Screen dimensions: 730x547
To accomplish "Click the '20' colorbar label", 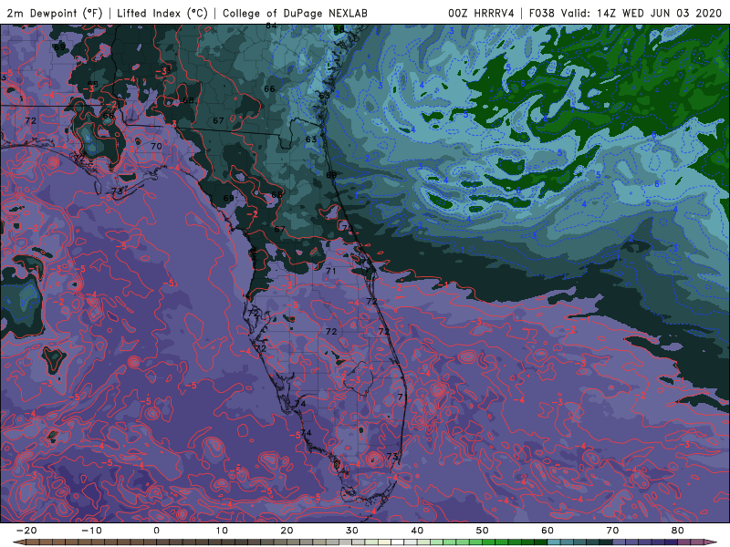I will 287,531.
